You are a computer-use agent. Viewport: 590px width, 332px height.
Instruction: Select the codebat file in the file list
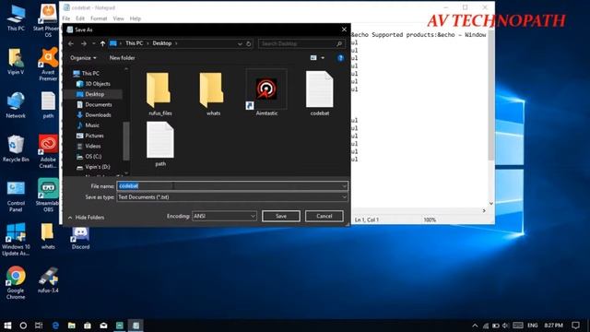[x=320, y=94]
